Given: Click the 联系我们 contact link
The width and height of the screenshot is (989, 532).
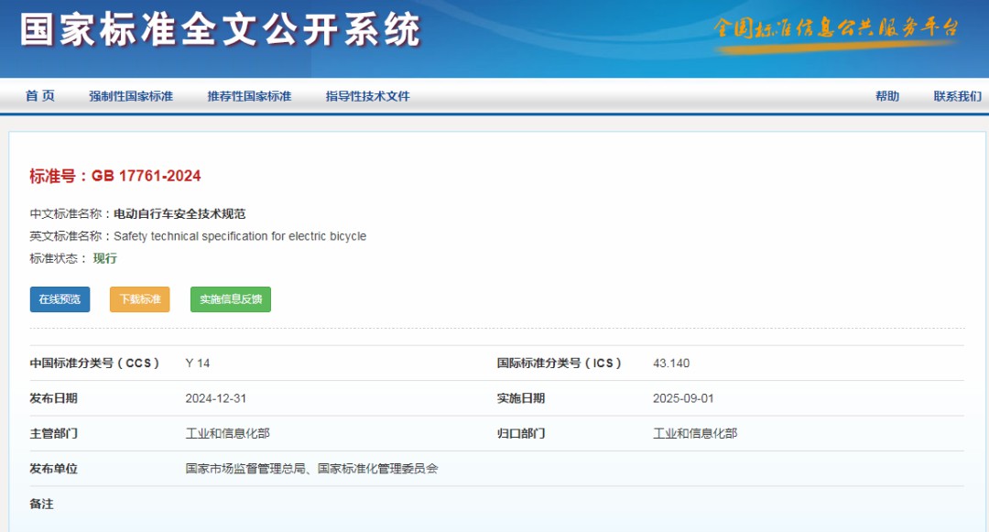Looking at the screenshot, I should [x=958, y=95].
